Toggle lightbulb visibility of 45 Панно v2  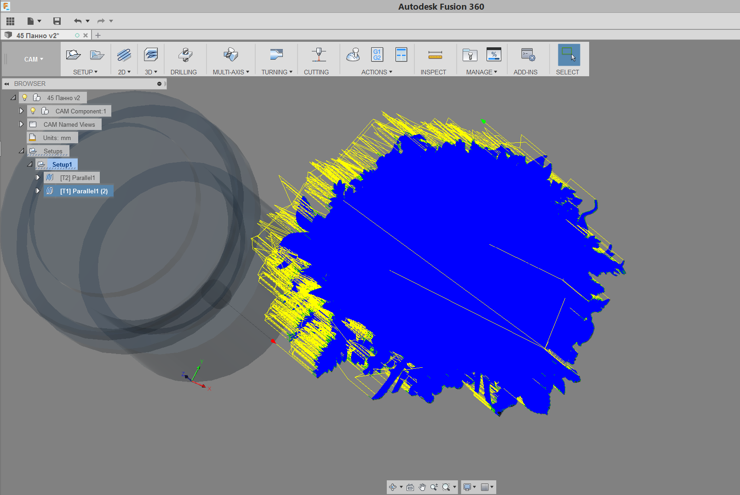25,98
